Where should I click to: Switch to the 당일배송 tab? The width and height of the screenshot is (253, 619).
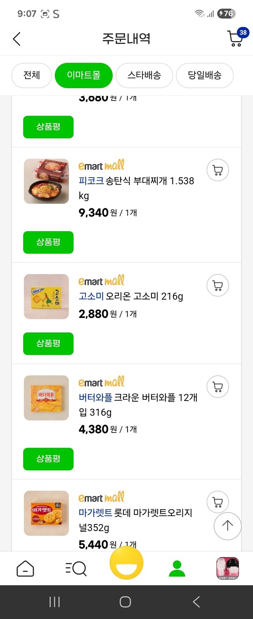point(205,75)
